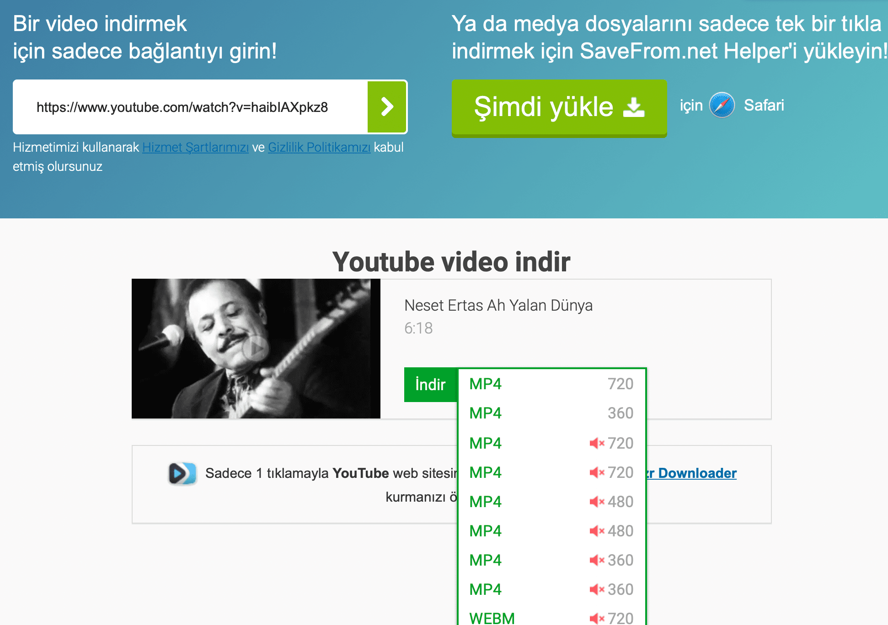Select MP4 360 with audio option
Screen dimensions: 888x625
coord(551,413)
